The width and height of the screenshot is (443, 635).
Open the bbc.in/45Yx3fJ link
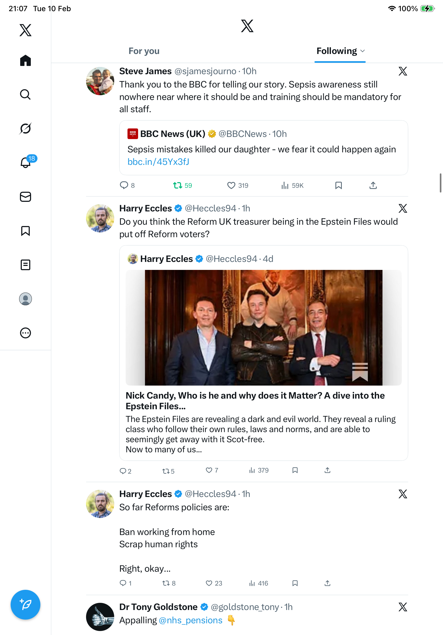click(x=158, y=162)
